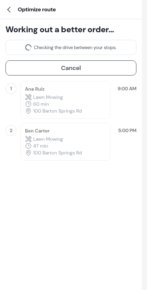Cancel the route optimization

pos(71,68)
